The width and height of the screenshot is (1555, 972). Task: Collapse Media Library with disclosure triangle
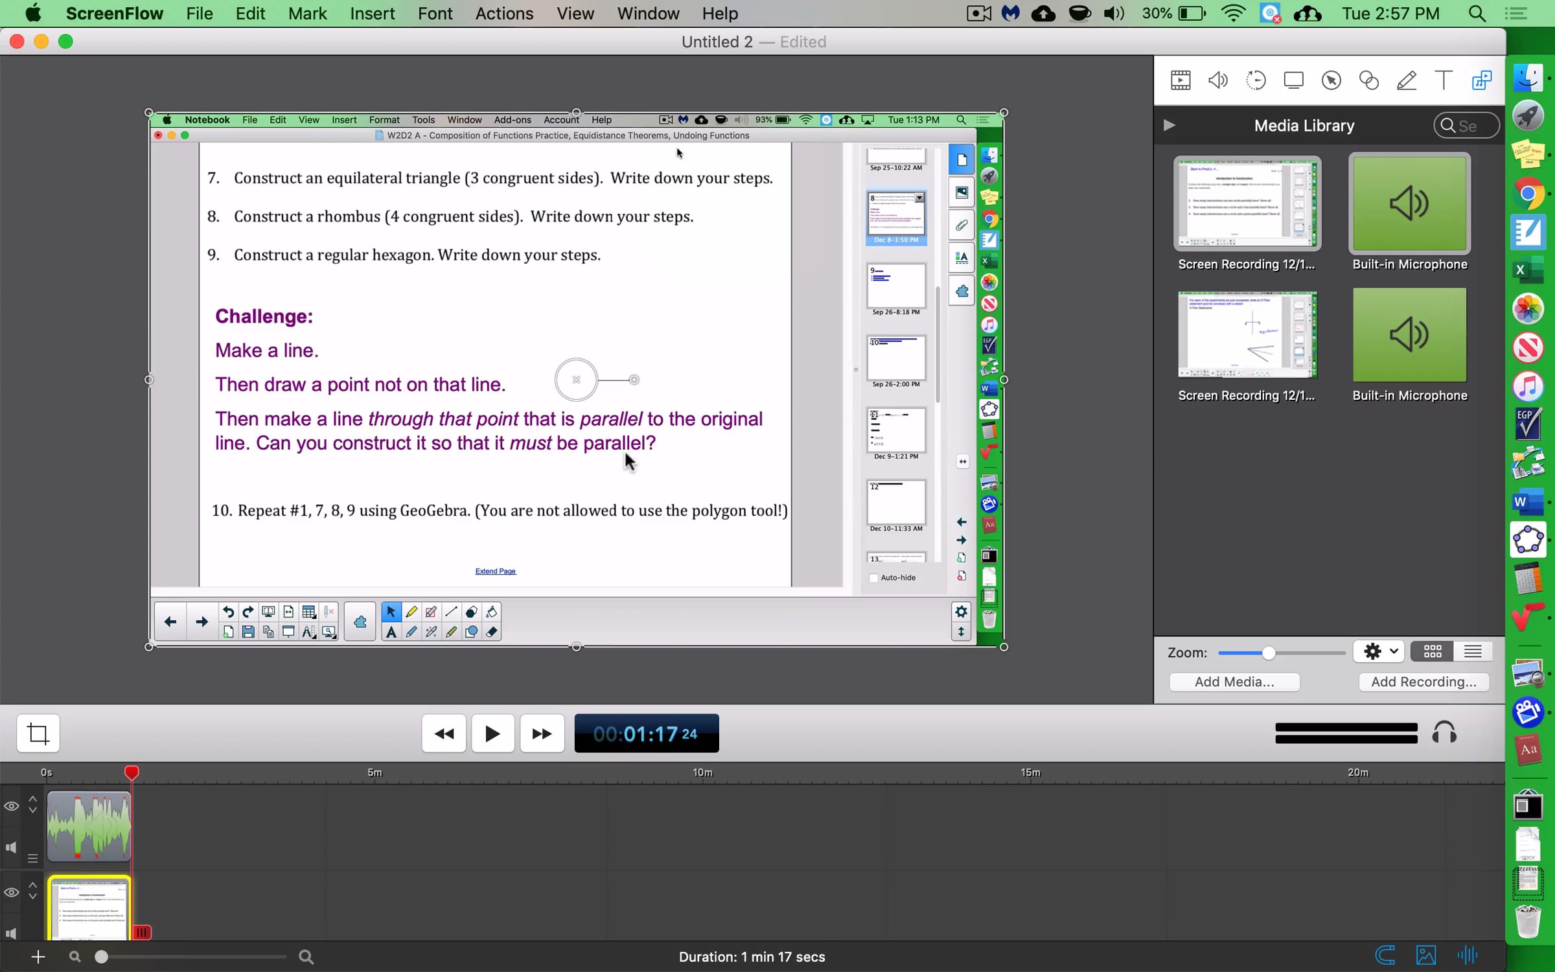(x=1169, y=125)
